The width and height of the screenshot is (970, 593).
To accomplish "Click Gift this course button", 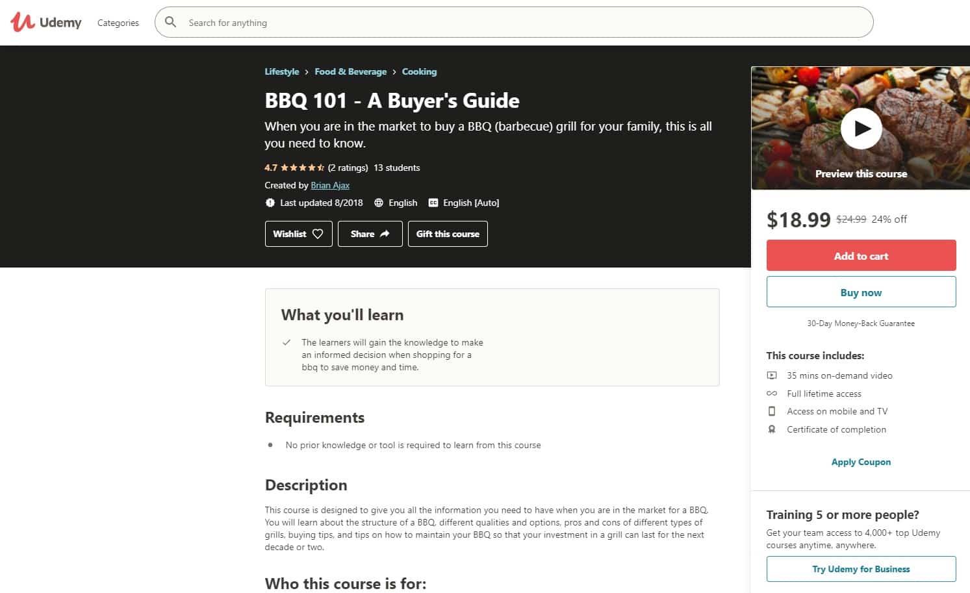I will pyautogui.click(x=448, y=234).
